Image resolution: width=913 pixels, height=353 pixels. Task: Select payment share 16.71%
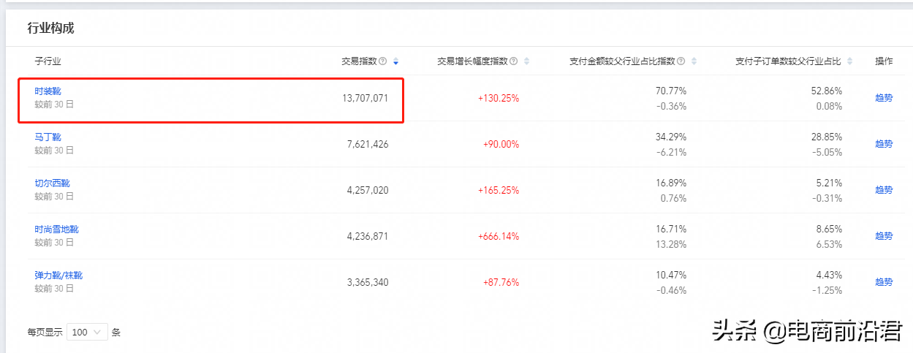(671, 229)
